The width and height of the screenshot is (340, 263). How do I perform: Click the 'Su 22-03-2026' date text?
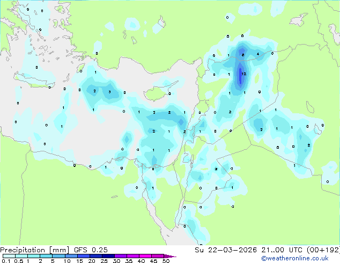pyautogui.click(x=226, y=250)
